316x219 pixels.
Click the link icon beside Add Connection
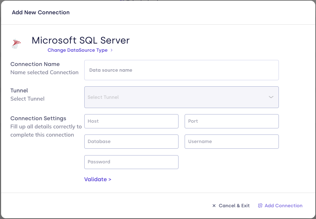coord(260,205)
